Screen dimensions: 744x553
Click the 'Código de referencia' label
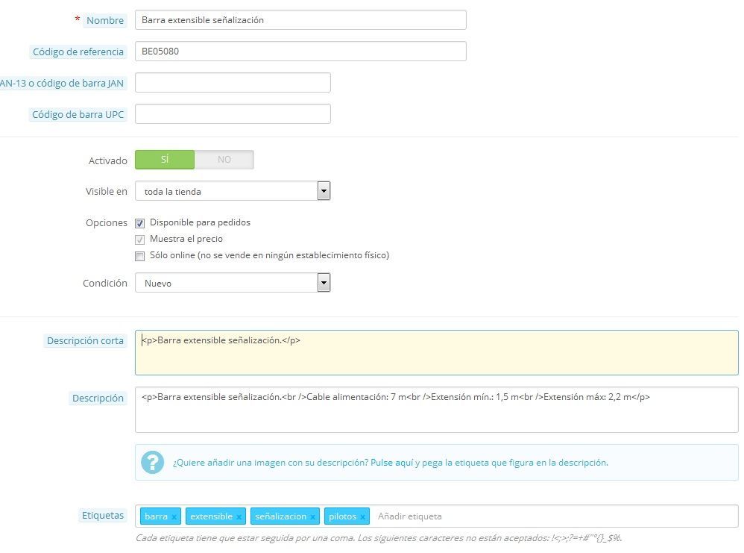click(78, 51)
